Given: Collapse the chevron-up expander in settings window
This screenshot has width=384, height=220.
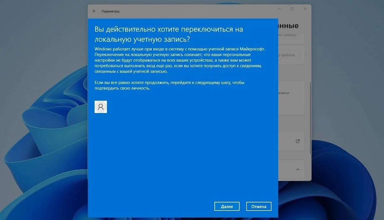Looking at the screenshot, I should point(298,169).
